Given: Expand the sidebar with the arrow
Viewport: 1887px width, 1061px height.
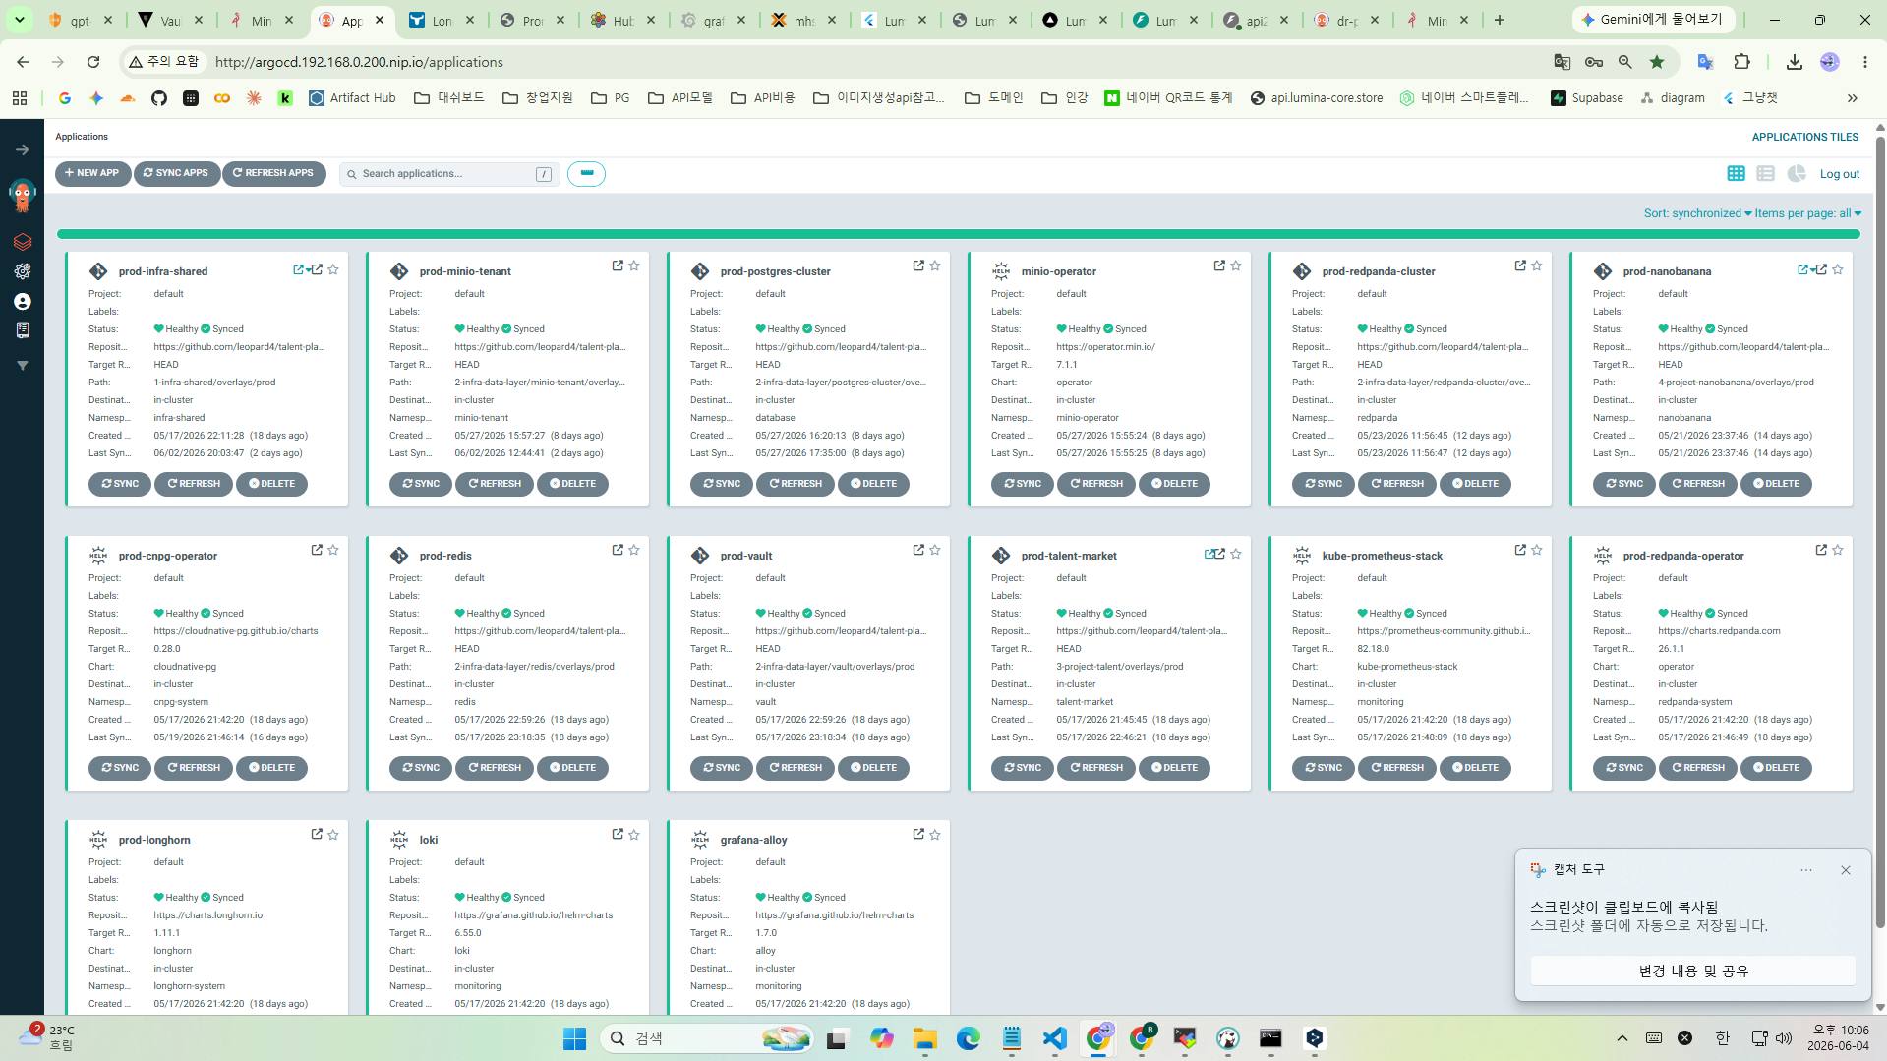Looking at the screenshot, I should click(22, 149).
